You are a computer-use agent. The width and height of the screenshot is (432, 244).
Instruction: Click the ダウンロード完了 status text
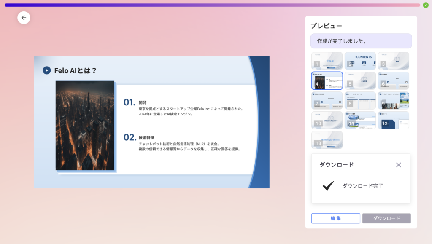[x=362, y=186]
